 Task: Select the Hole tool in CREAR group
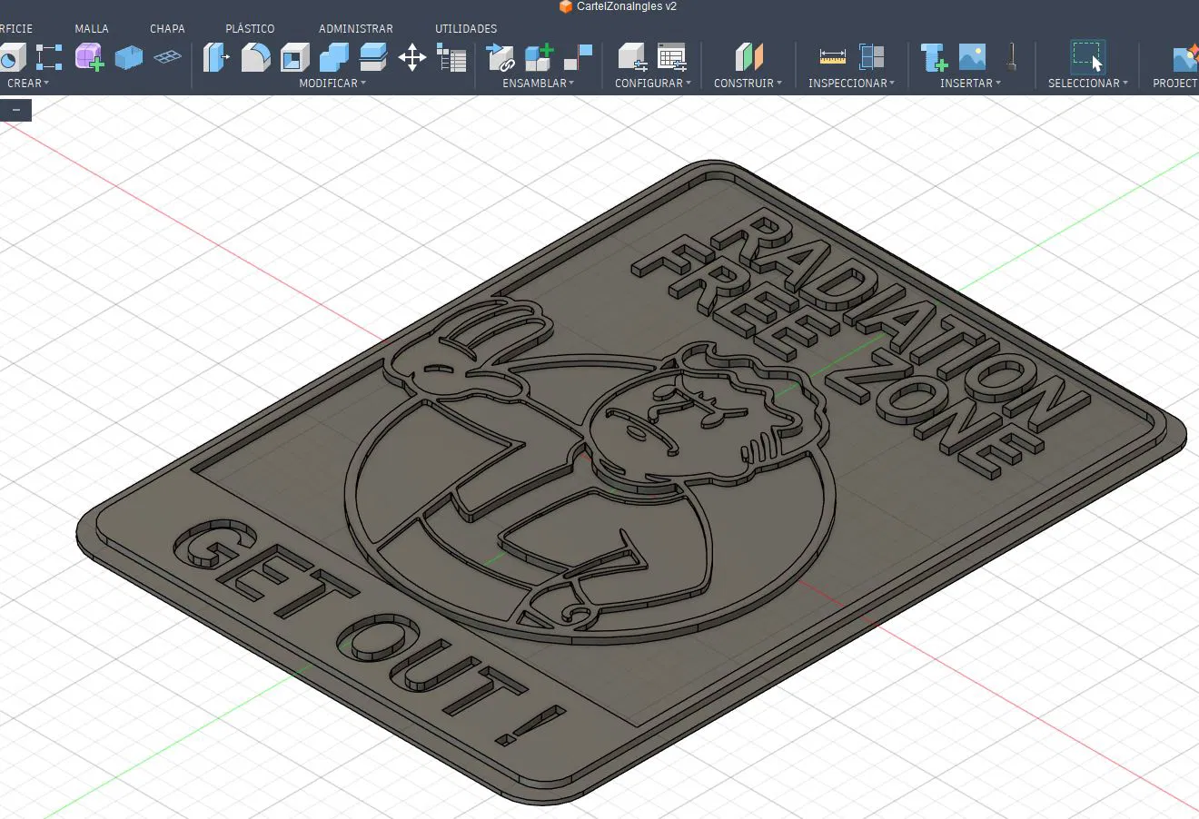point(11,58)
